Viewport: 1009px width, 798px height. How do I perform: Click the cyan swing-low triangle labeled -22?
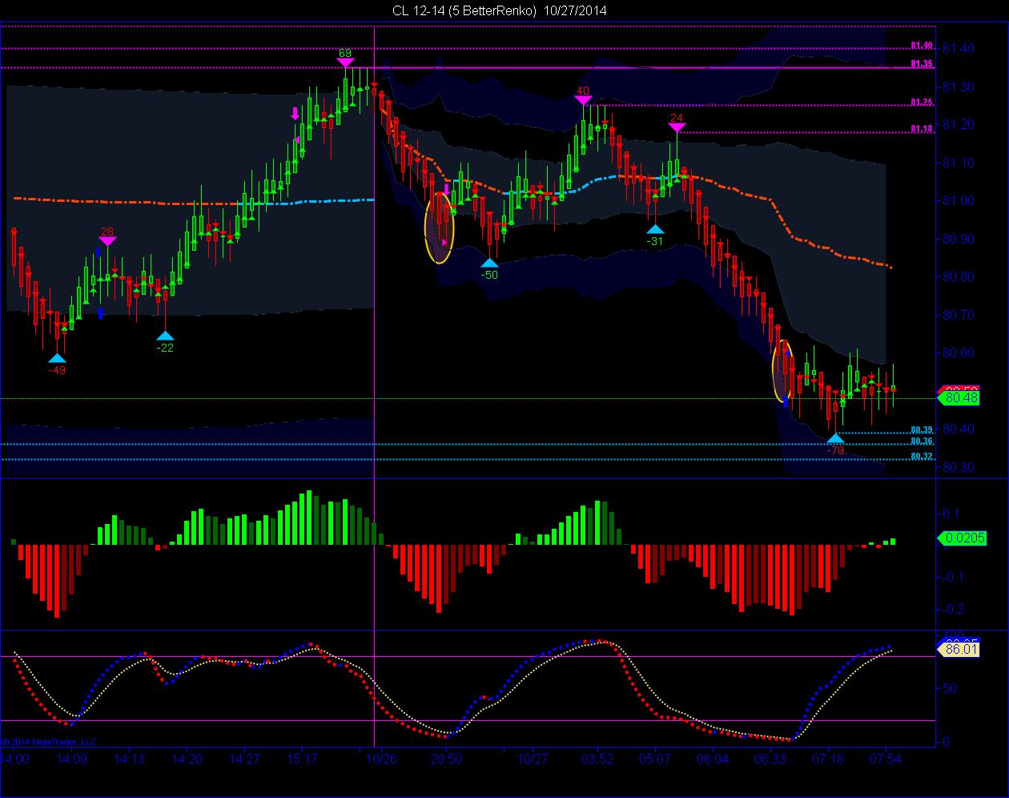[165, 336]
